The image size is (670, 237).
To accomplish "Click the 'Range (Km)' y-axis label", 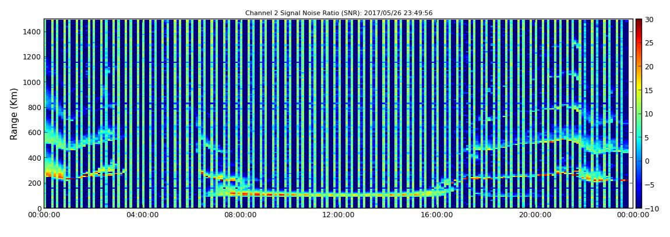I will 14,114.
